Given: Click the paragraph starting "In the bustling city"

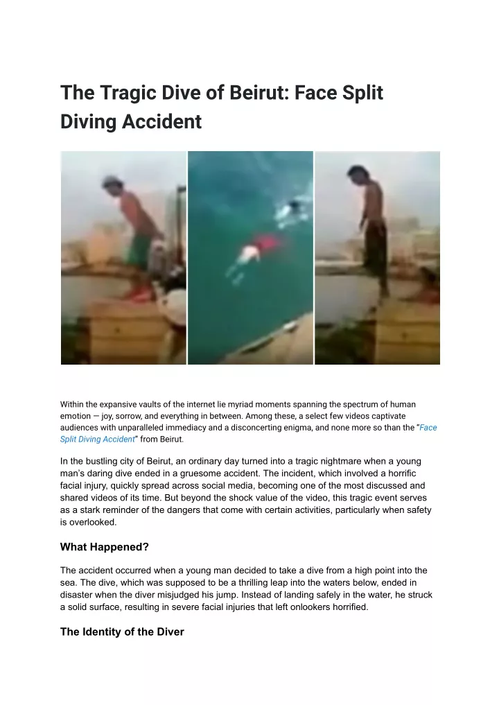Looking at the screenshot, I should (x=246, y=491).
